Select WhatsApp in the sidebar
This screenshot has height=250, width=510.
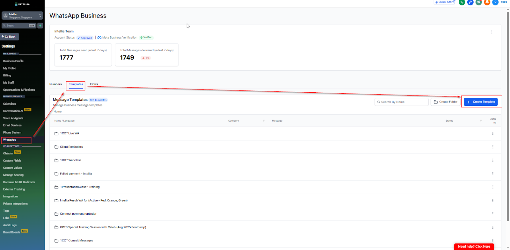10,140
